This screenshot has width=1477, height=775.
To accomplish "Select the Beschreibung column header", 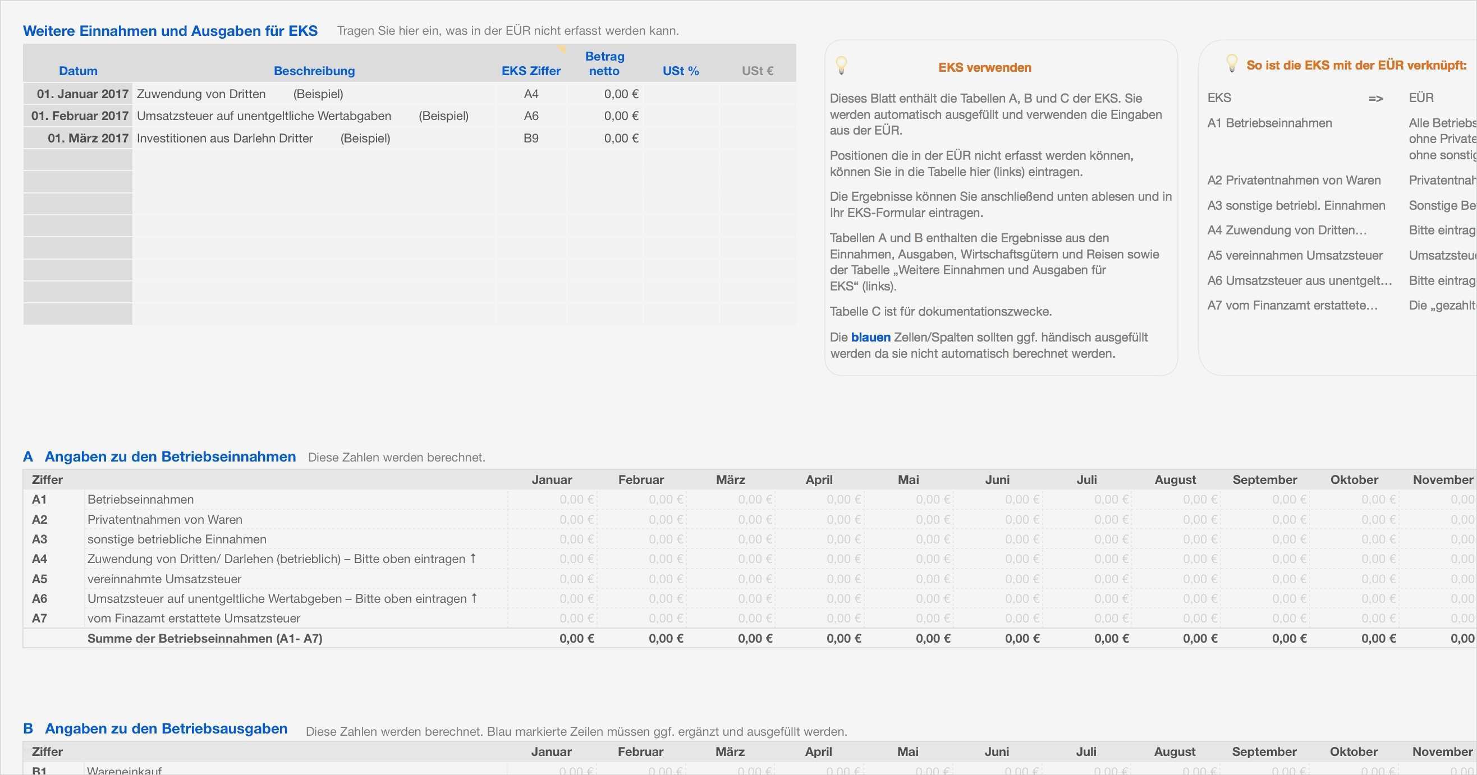I will click(314, 71).
